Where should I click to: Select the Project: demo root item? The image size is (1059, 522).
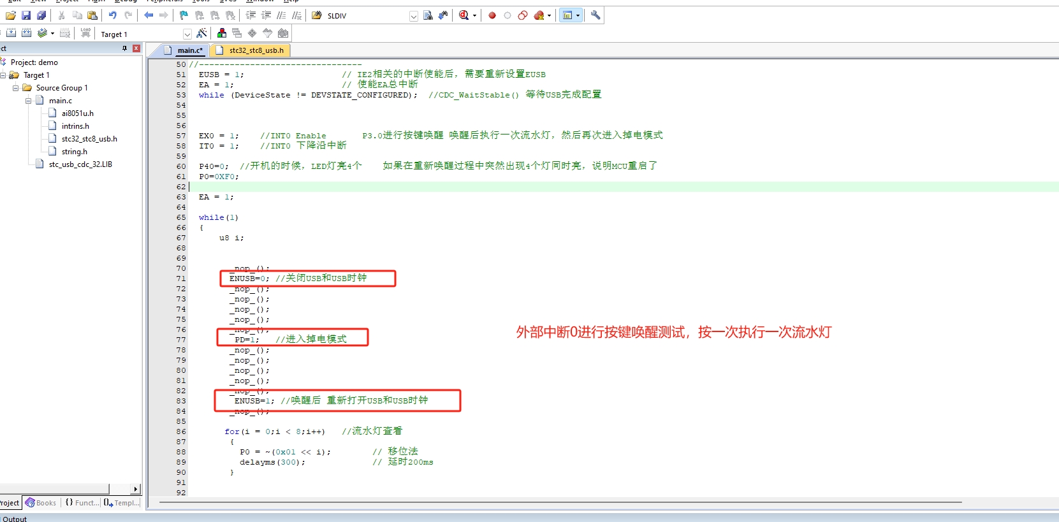[34, 62]
